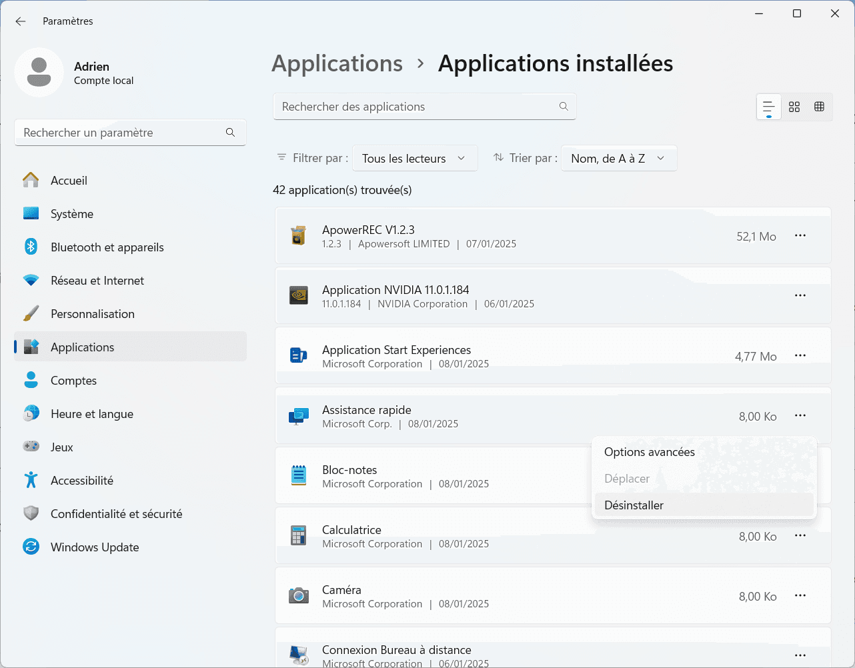855x668 pixels.
Task: Open Comptes settings
Action: tap(130, 381)
